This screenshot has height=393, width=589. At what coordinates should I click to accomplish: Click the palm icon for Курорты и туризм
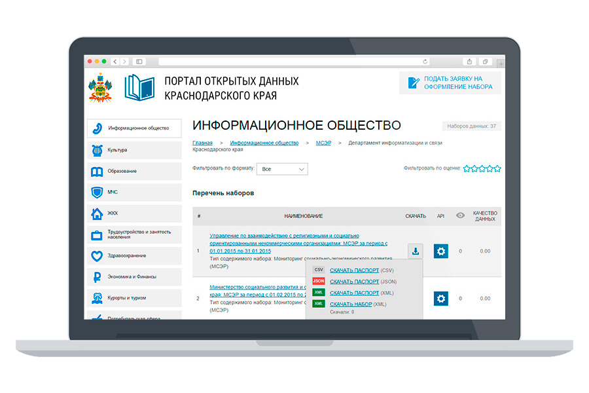97,298
